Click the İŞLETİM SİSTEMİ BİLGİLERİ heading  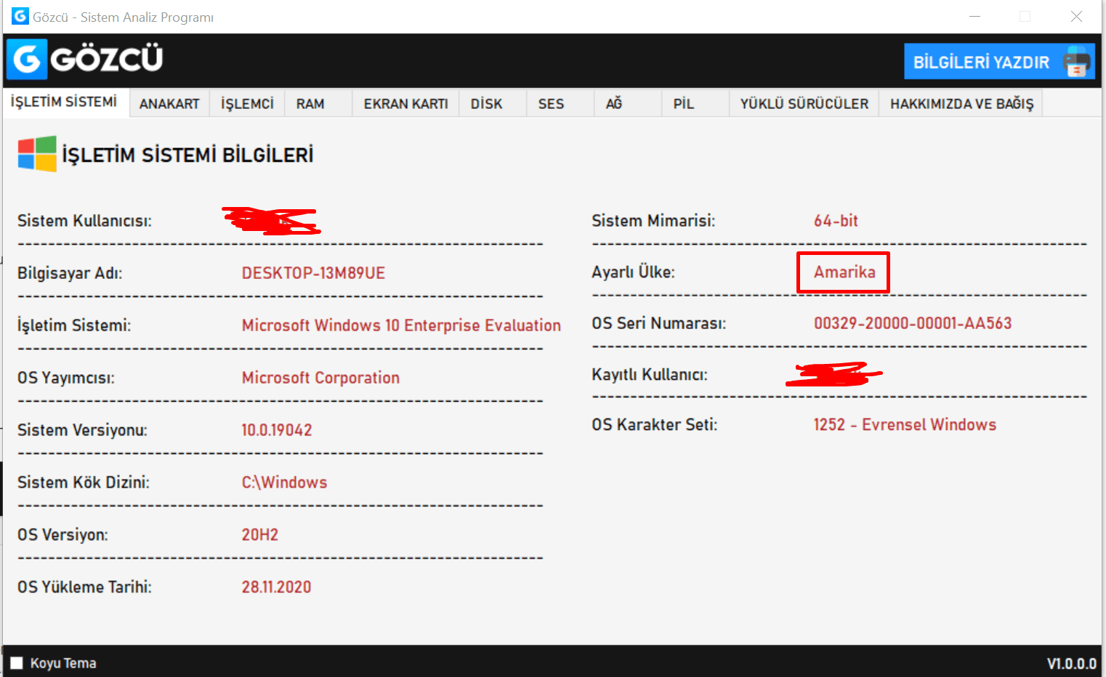tap(187, 155)
